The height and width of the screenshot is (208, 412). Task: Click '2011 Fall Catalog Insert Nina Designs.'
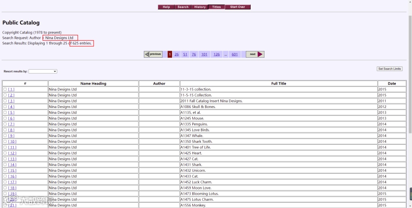point(211,101)
